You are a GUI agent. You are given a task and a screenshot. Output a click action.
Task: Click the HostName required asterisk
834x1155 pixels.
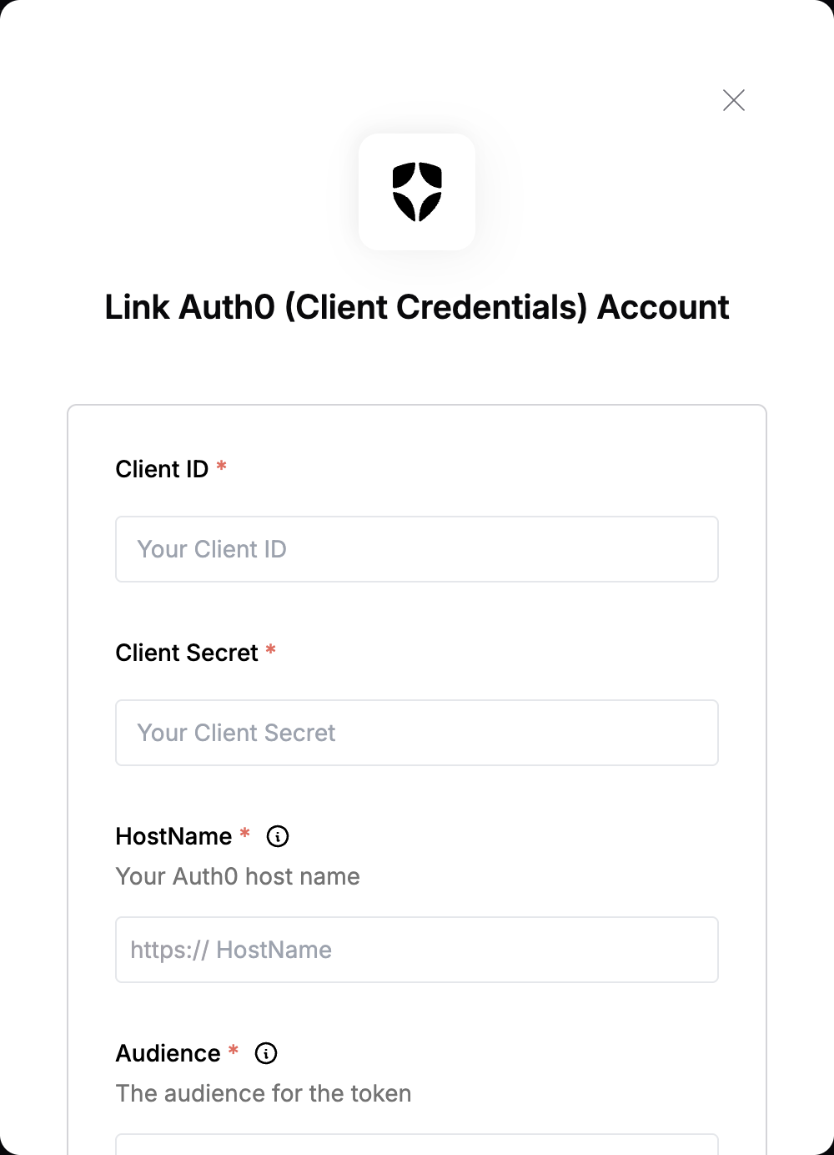click(x=245, y=833)
